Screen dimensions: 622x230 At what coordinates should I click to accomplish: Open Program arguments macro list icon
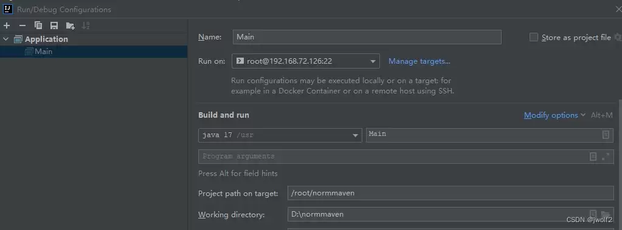click(593, 157)
